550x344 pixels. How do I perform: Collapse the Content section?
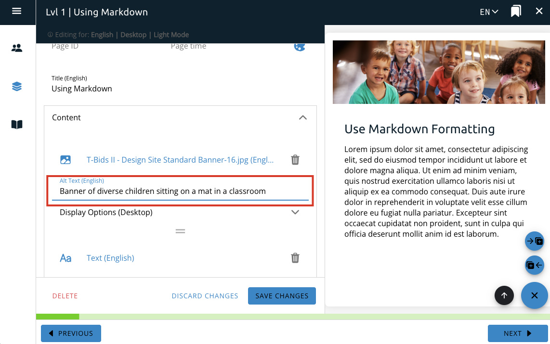(302, 118)
